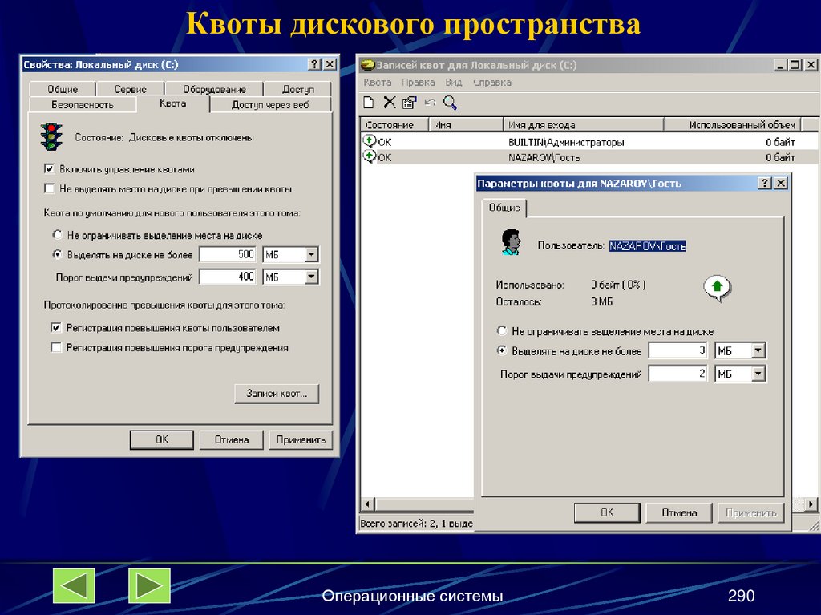
Task: Toggle 'Регистрация превышения квоты пользователем' checkbox
Action: click(56, 328)
